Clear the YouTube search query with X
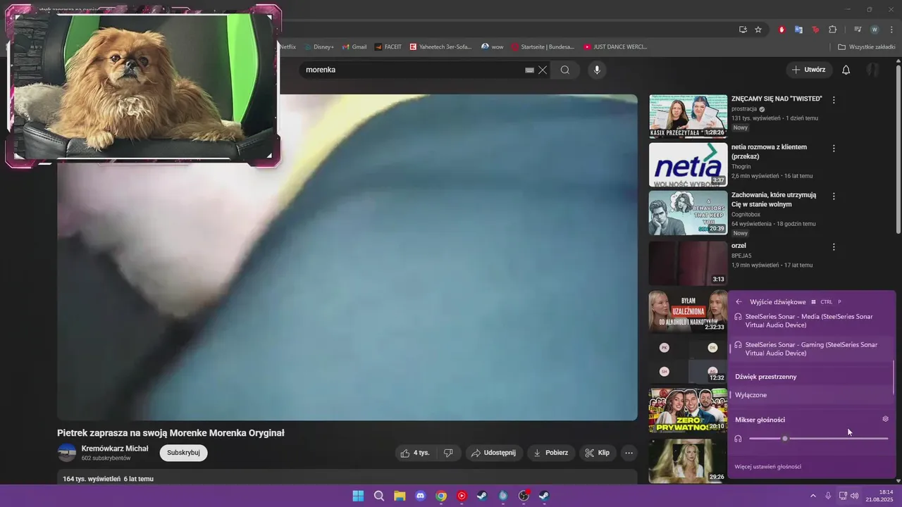Screen dimensions: 902x507 [543, 70]
